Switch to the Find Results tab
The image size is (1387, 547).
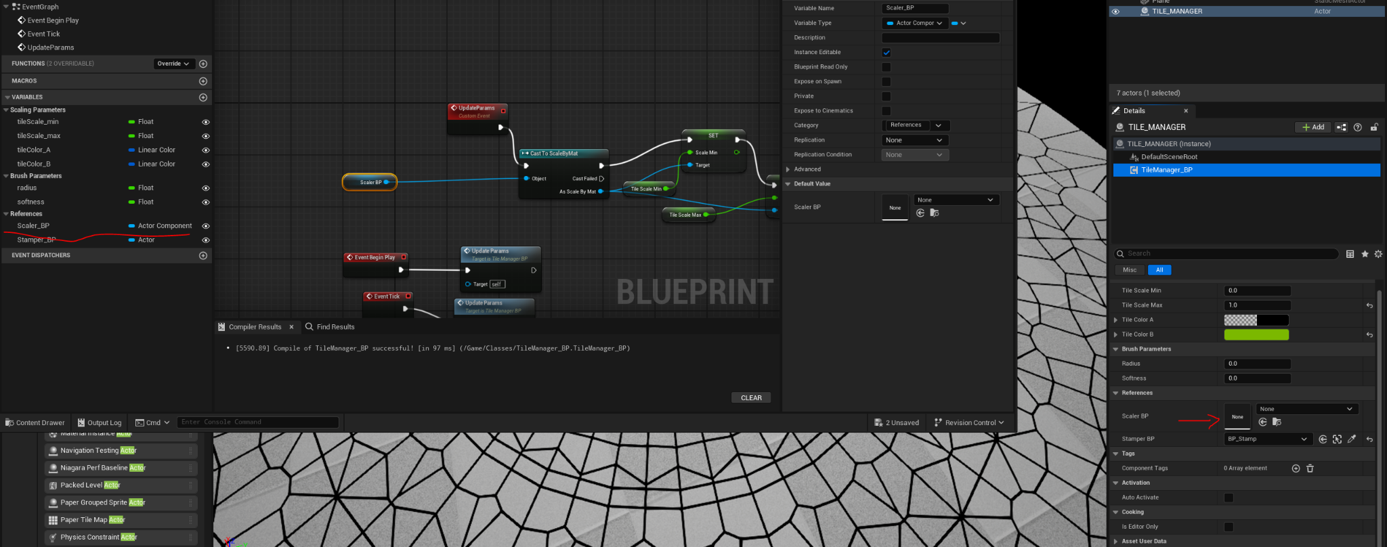tap(330, 327)
